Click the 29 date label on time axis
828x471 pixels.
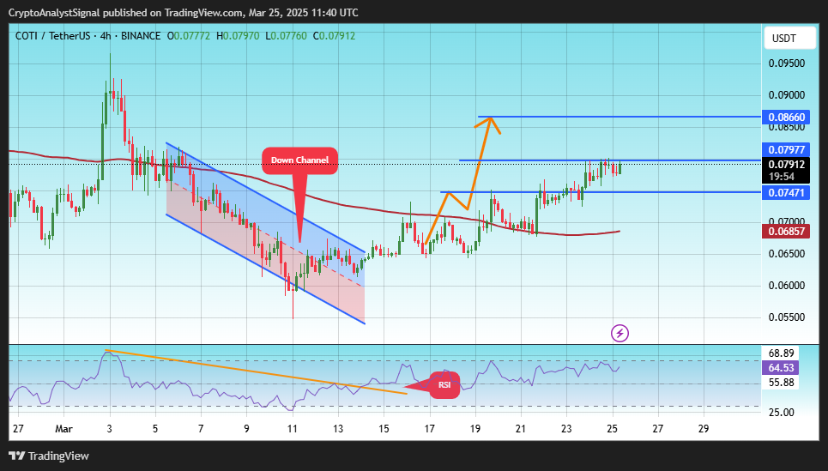(x=704, y=429)
